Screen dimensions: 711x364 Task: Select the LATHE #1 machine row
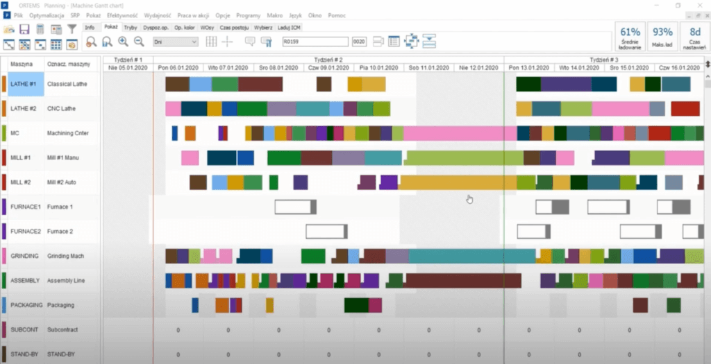[x=23, y=84]
